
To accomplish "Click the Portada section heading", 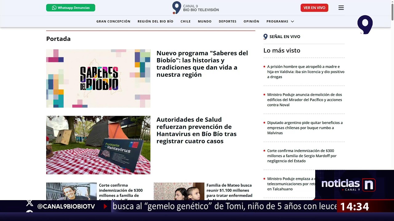I will point(58,39).
